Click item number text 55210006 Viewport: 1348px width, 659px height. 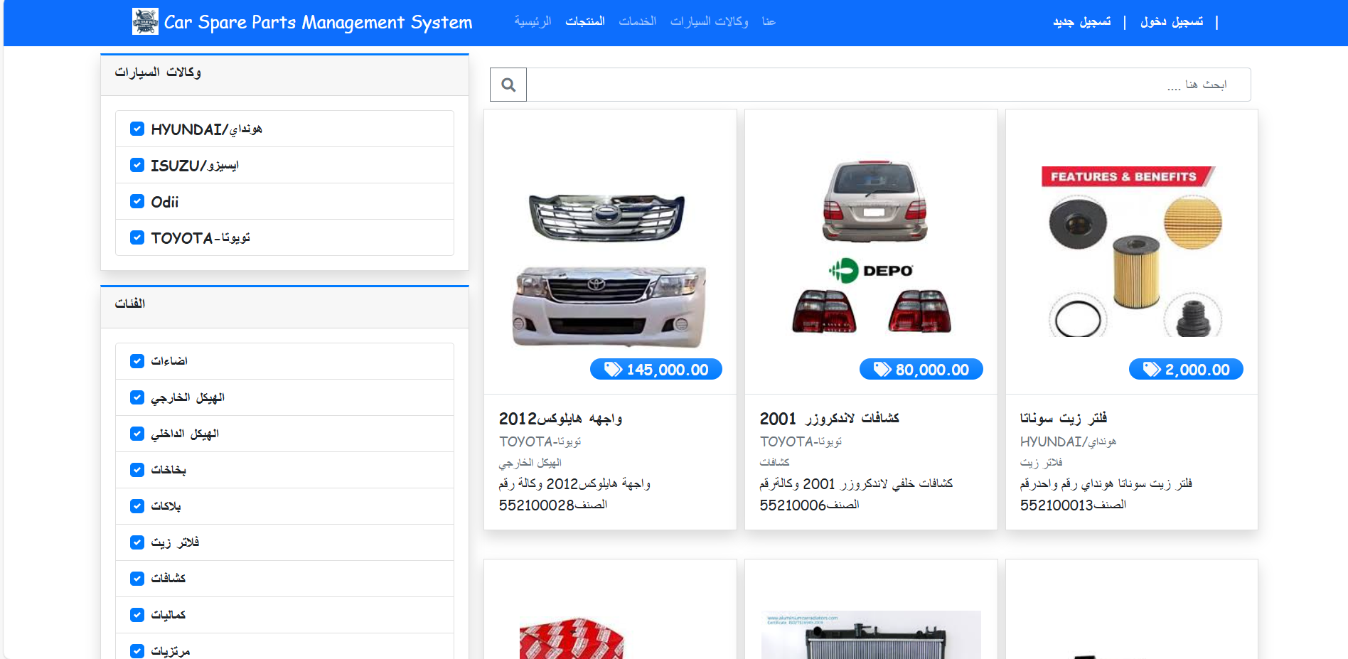pyautogui.click(x=793, y=505)
